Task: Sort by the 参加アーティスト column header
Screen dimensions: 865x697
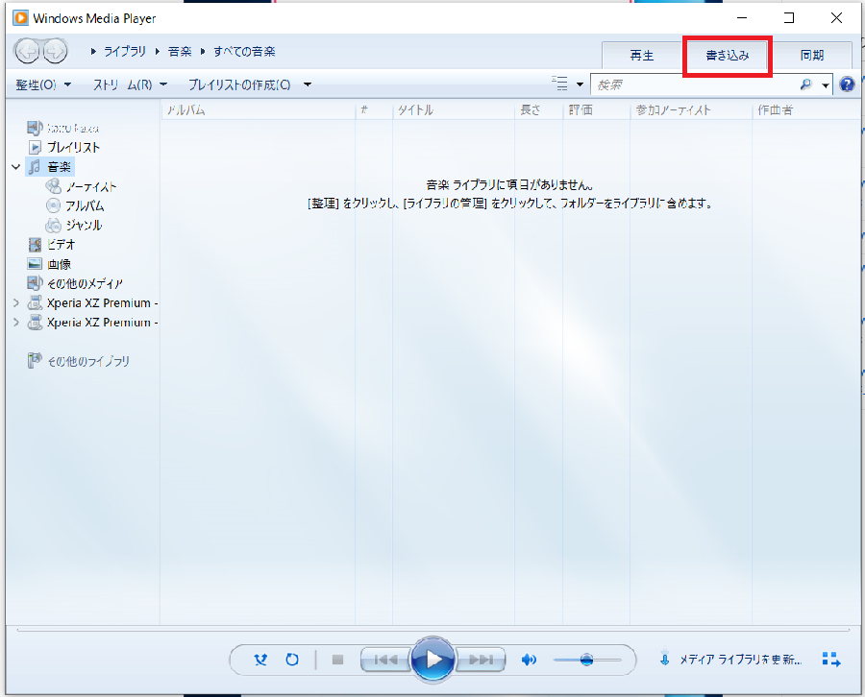Action: (x=691, y=110)
